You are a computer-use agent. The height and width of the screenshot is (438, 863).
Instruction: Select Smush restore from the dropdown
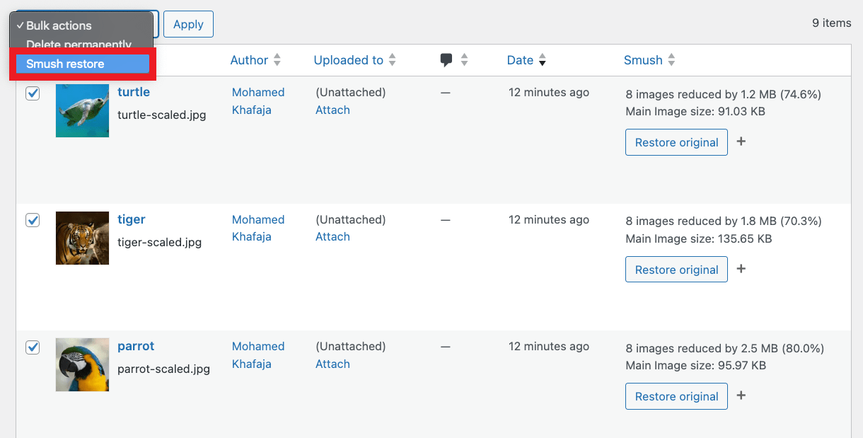(65, 64)
